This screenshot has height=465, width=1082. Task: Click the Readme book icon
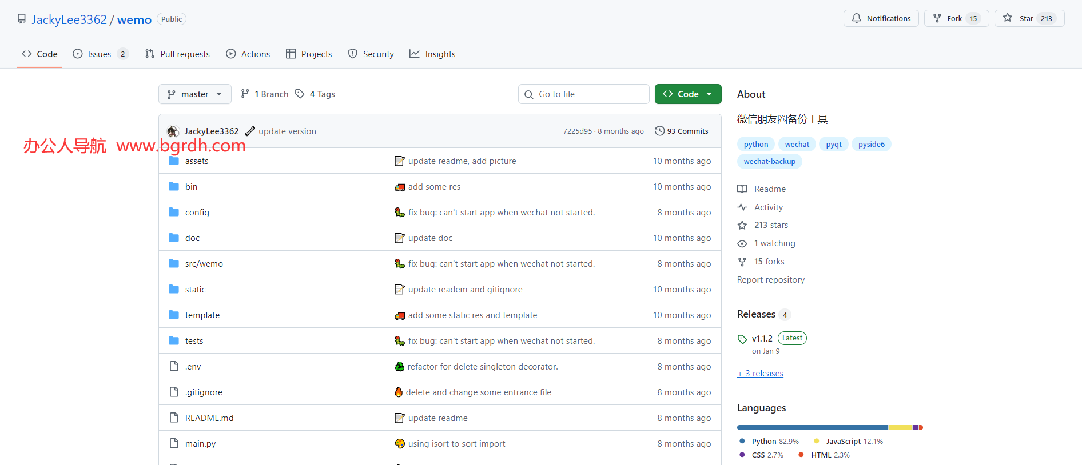click(x=742, y=189)
